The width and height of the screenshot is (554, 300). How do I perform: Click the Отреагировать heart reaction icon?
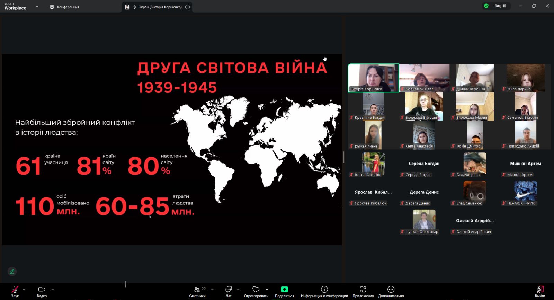click(256, 290)
